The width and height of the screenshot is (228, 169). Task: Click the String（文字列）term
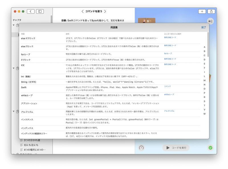point(28,82)
